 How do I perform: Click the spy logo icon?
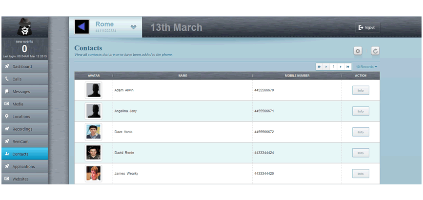tap(24, 27)
